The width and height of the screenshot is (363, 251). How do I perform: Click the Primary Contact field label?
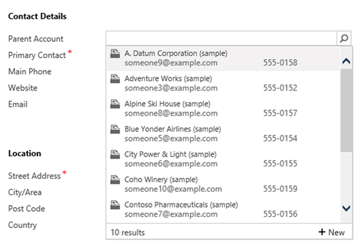(x=38, y=55)
